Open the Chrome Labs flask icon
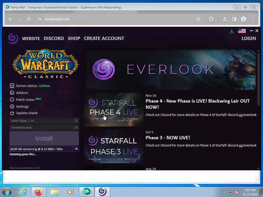The height and width of the screenshot is (197, 263). tap(225, 19)
